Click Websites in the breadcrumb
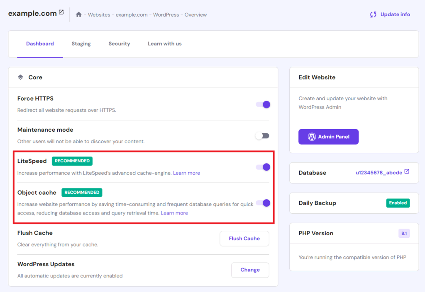The width and height of the screenshot is (425, 292). pyautogui.click(x=99, y=15)
